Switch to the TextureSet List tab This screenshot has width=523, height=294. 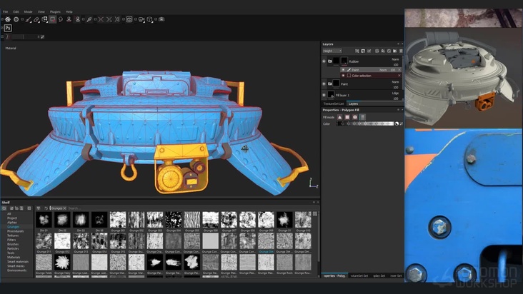coord(333,104)
